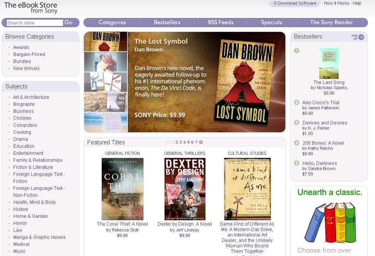
Task: Open the GENERAL THRILLERS category link
Action: click(x=185, y=153)
